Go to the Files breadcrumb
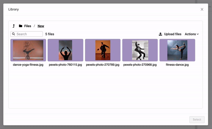Image resolution: width=212 pixels, height=129 pixels. (28, 26)
